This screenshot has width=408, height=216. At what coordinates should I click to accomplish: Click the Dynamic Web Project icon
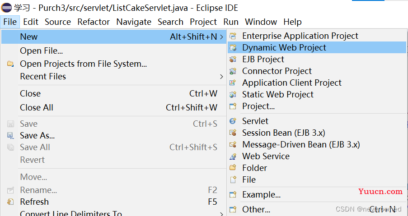[x=233, y=47]
